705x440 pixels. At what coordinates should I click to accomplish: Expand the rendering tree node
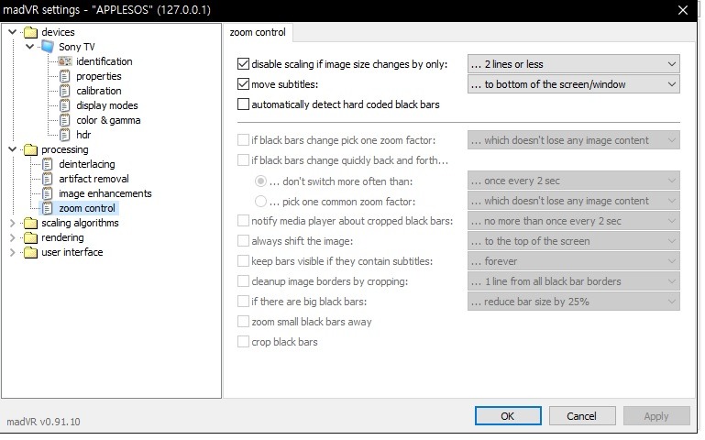pos(12,237)
